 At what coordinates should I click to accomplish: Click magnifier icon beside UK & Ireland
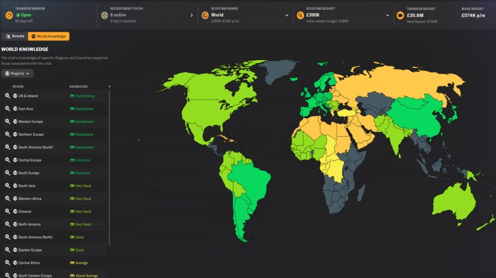point(7,96)
